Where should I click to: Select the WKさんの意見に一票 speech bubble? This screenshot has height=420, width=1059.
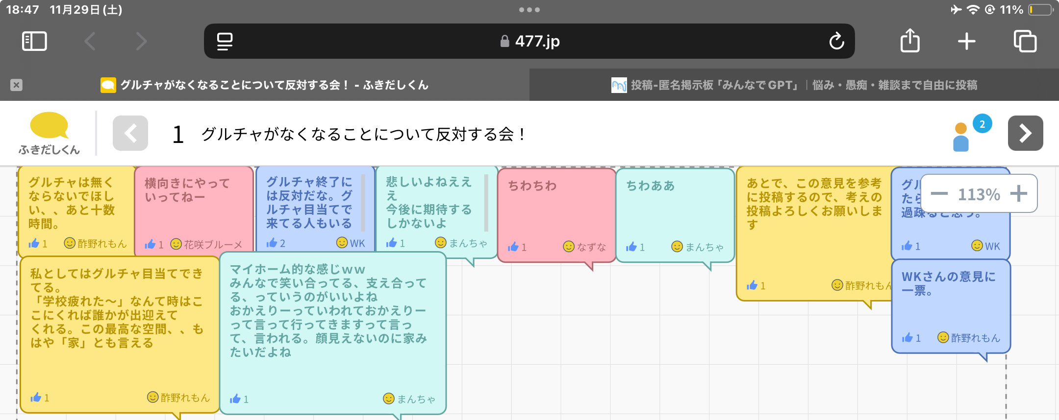(x=950, y=303)
